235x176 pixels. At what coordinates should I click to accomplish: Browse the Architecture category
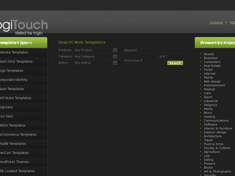212,136
